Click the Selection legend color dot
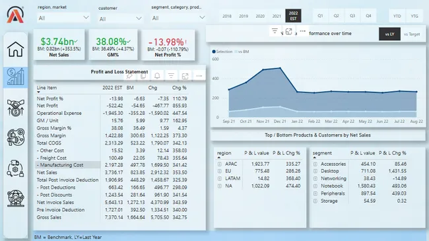Image resolution: width=429 pixels, height=241 pixels. tap(214, 52)
